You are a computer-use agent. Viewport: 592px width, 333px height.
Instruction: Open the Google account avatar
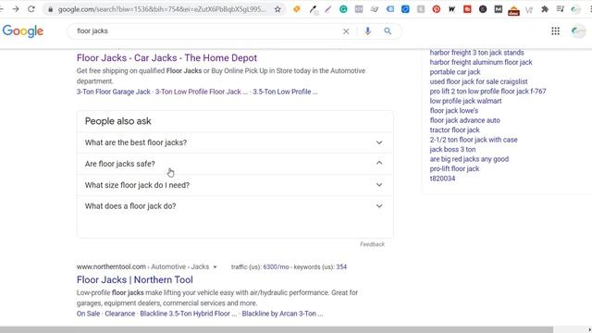point(578,31)
